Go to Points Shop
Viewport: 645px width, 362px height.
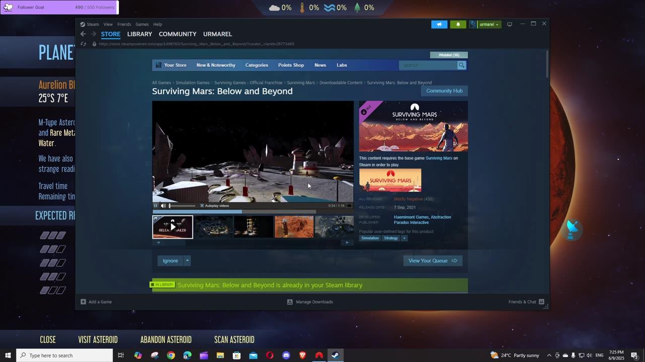291,65
